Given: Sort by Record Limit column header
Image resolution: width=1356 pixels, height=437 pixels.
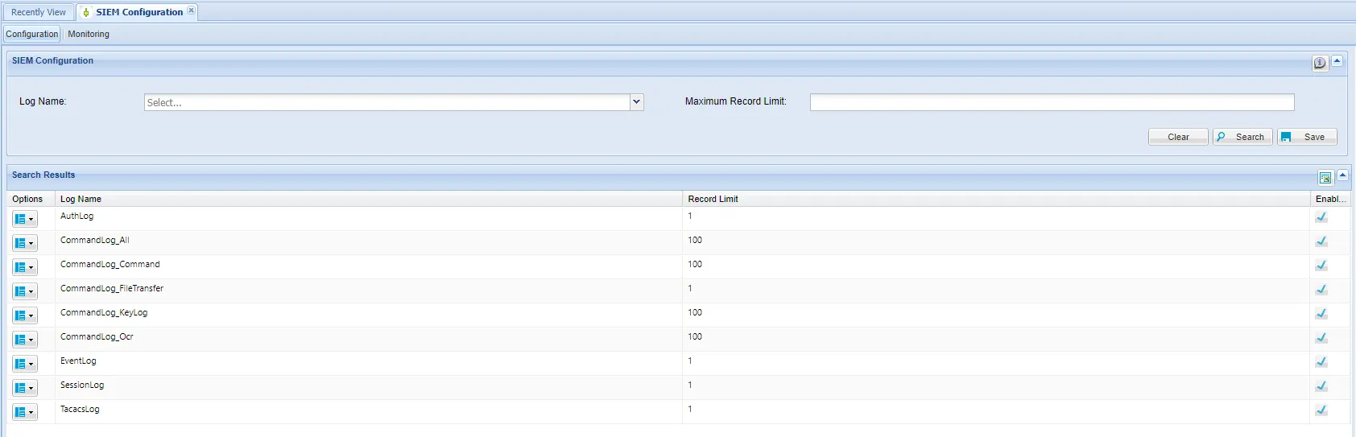Looking at the screenshot, I should pos(996,199).
